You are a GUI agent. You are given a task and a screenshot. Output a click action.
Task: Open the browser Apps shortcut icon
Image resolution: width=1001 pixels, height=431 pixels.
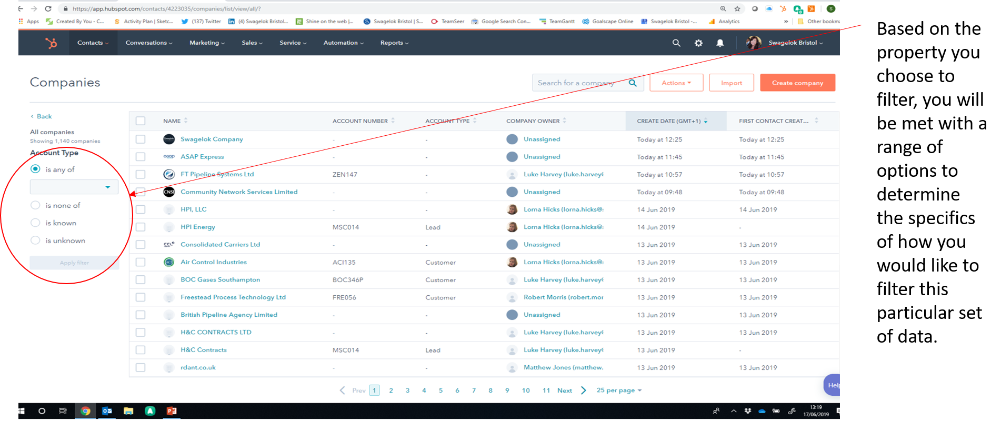click(21, 22)
